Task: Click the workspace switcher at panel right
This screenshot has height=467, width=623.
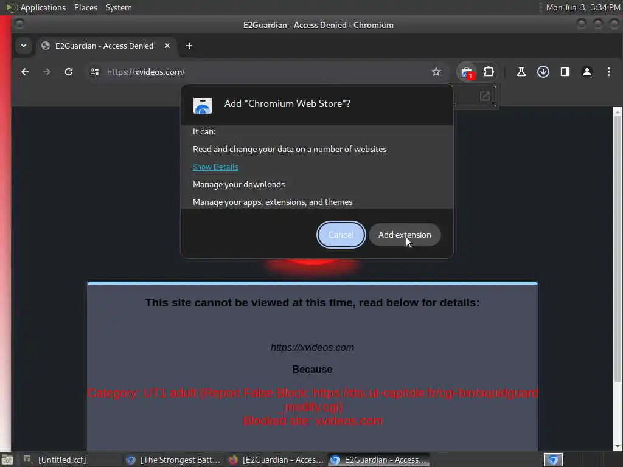Action: 553,460
